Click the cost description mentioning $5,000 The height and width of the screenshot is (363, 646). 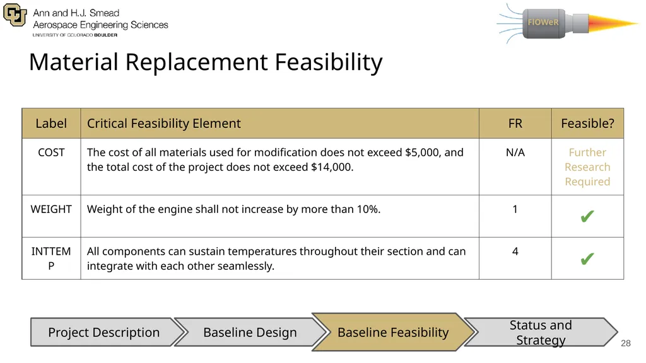pyautogui.click(x=275, y=159)
